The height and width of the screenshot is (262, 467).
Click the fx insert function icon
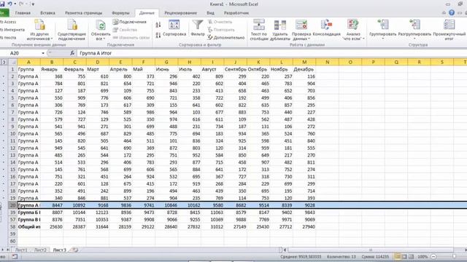(72, 53)
